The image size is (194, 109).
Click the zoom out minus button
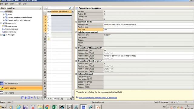(178, 102)
